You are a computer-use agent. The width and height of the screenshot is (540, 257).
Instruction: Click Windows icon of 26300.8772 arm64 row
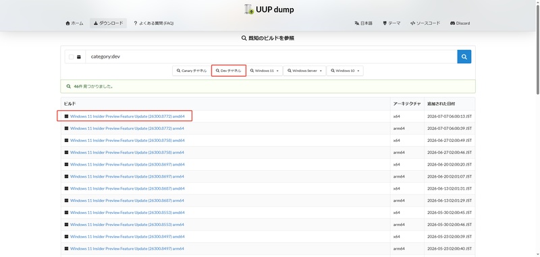(66, 128)
